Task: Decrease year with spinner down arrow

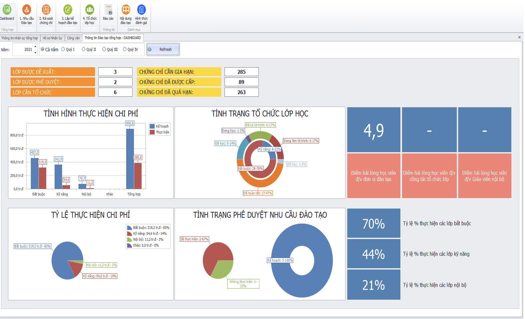Action: pyautogui.click(x=35, y=52)
